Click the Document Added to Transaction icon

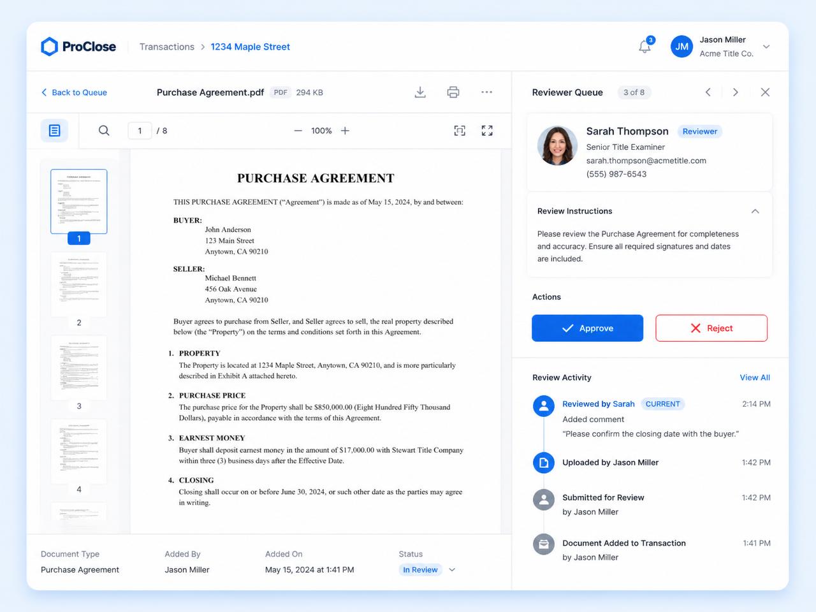click(544, 544)
